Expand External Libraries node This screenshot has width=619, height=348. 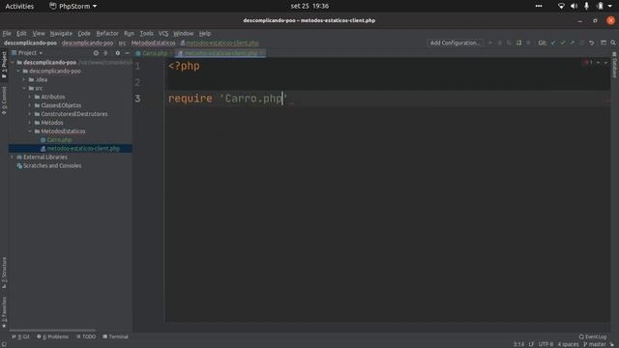[13, 157]
